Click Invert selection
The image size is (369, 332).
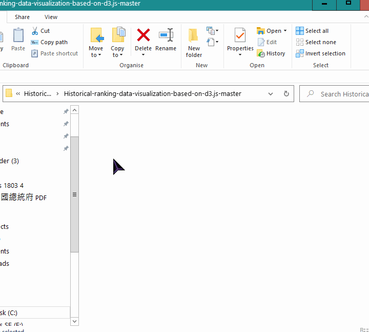(320, 53)
